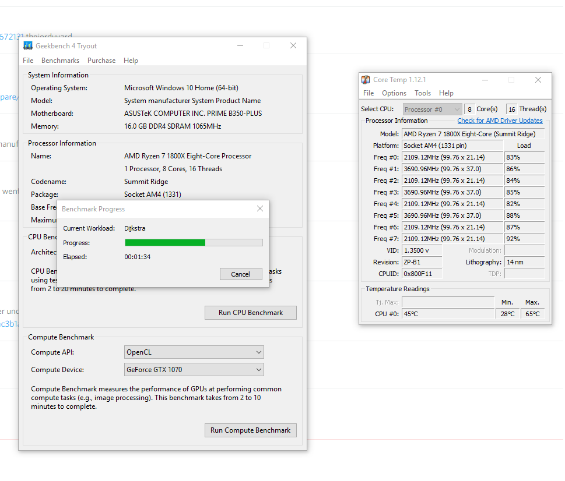The image size is (565, 481).
Task: Close the Core Temp window
Action: [x=538, y=80]
